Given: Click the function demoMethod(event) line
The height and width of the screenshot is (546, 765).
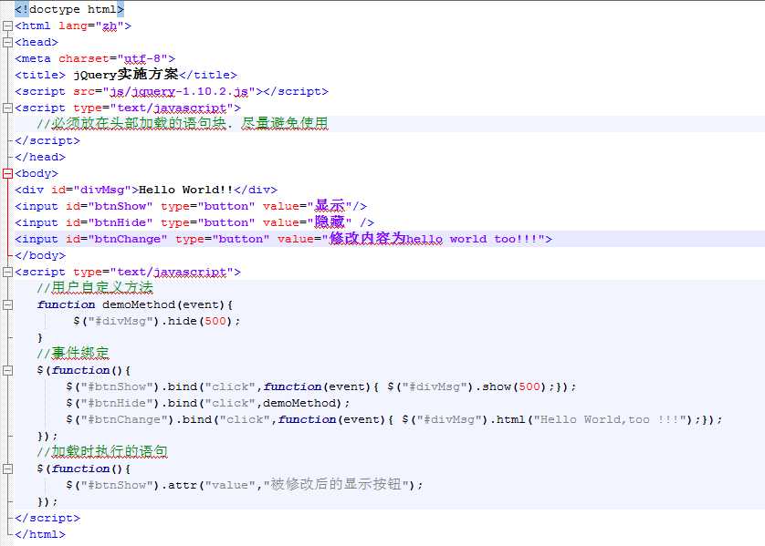Looking at the screenshot, I should coord(135,304).
